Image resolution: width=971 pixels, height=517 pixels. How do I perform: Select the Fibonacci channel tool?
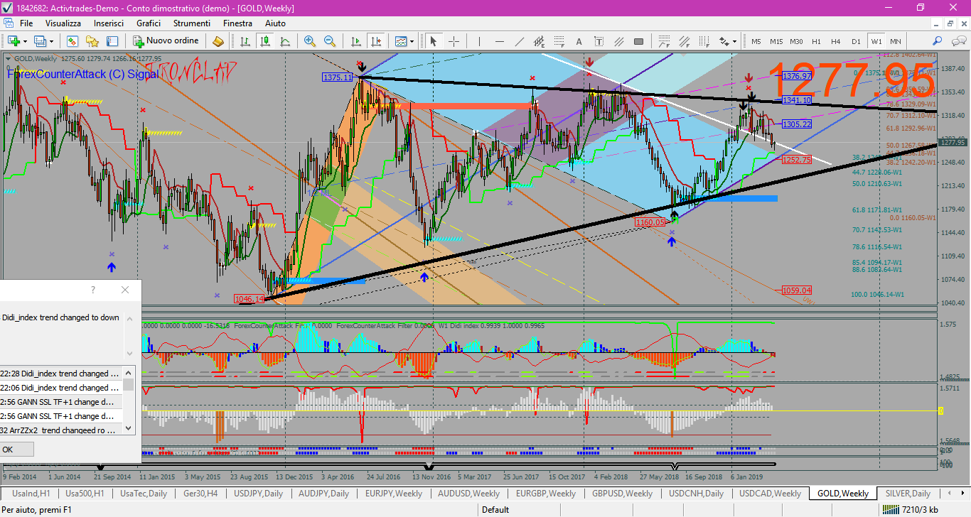(x=684, y=40)
